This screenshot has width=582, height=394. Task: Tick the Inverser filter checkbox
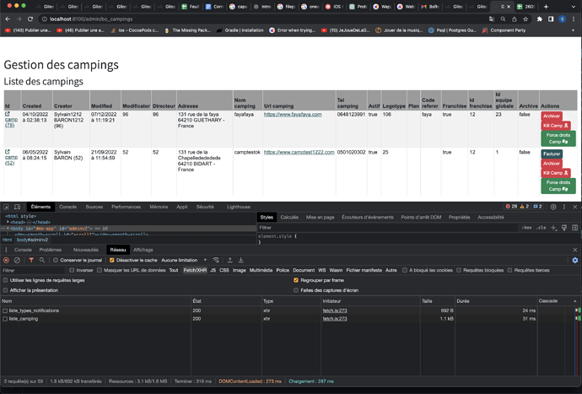[72, 270]
